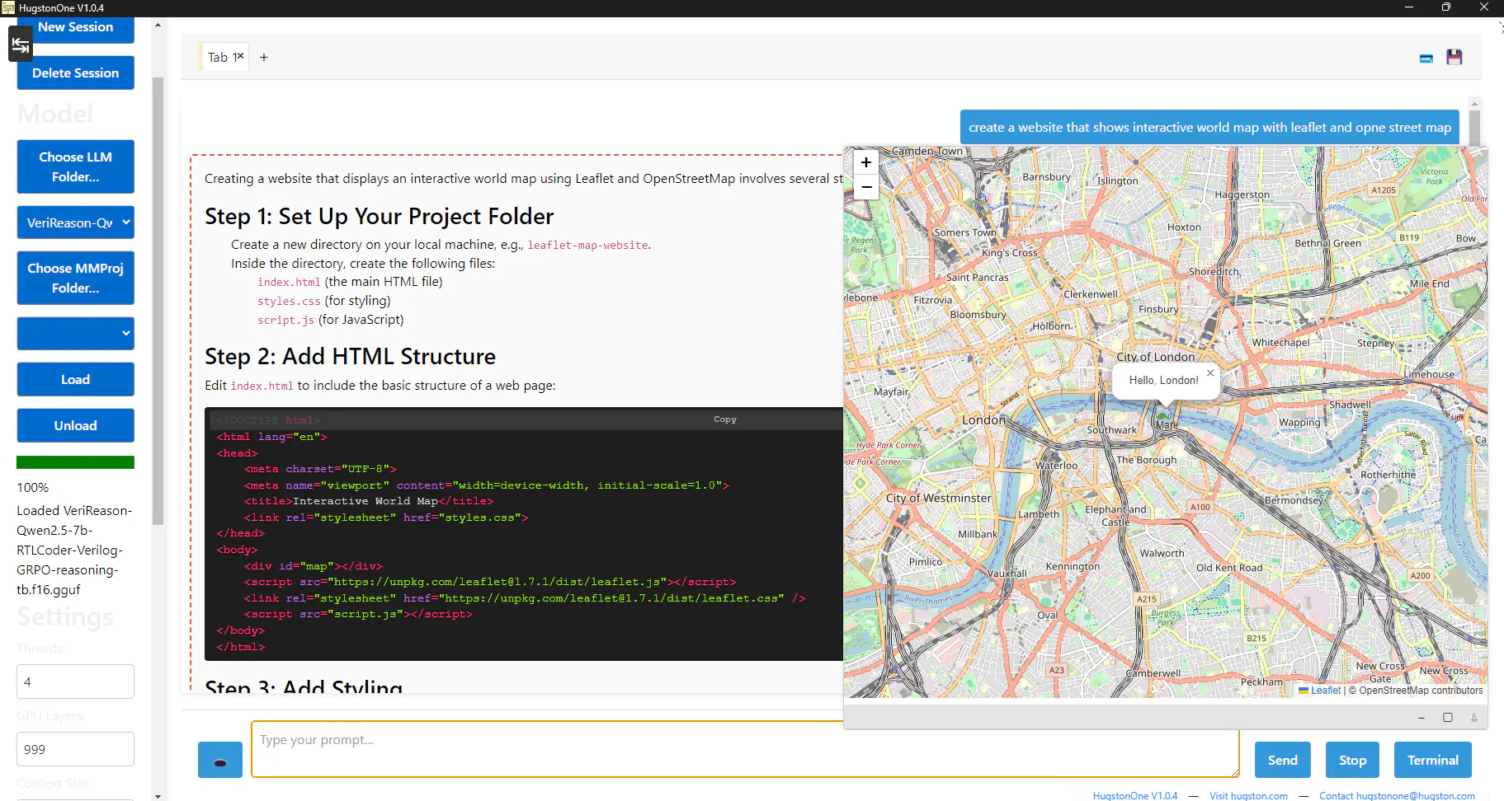Zoom out on the Leaflet map

866,187
